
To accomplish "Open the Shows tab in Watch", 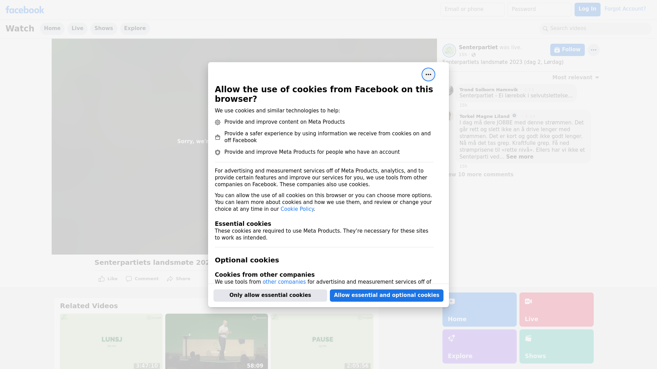I will pyautogui.click(x=104, y=28).
